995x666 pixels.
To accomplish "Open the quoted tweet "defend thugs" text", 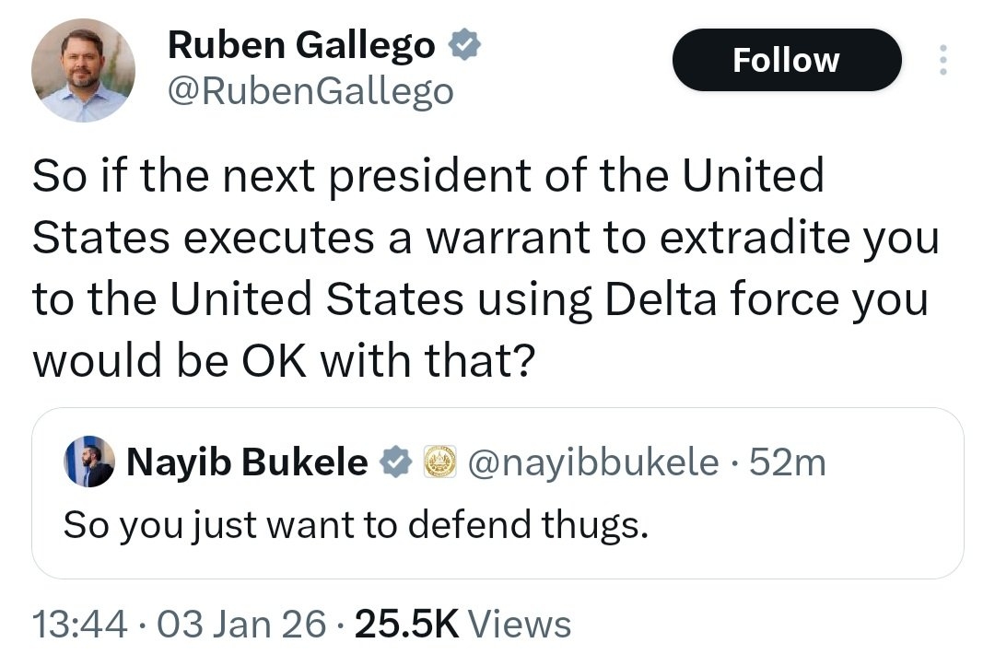I will 356,524.
